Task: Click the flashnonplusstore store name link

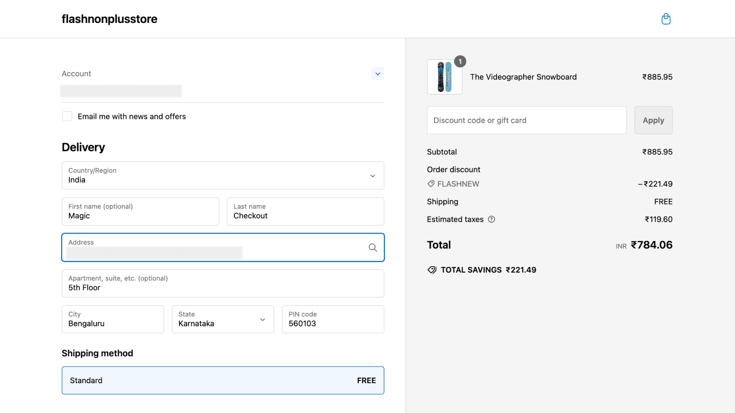Action: point(109,19)
